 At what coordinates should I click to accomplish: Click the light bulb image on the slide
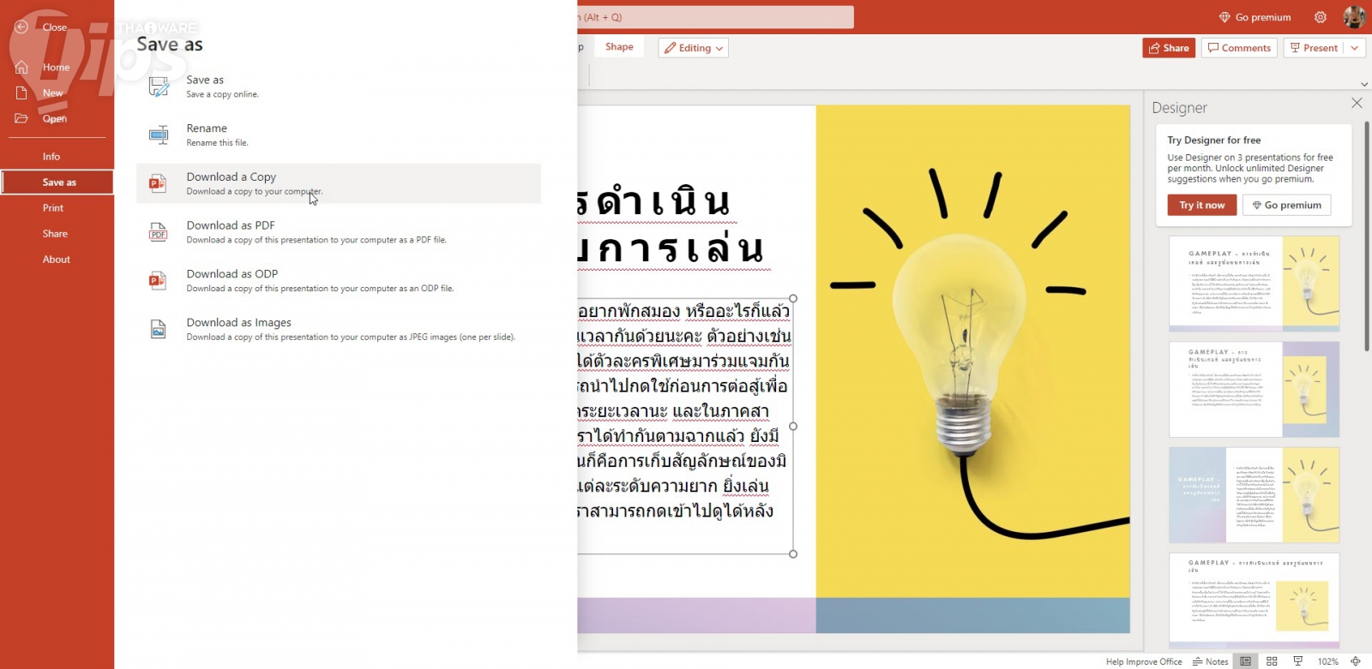972,351
